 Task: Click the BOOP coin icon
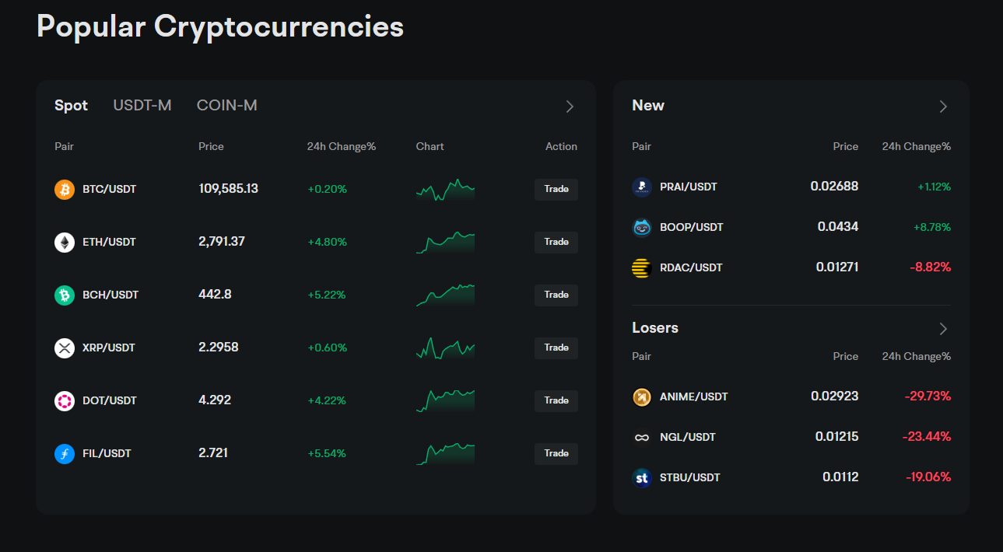(641, 227)
